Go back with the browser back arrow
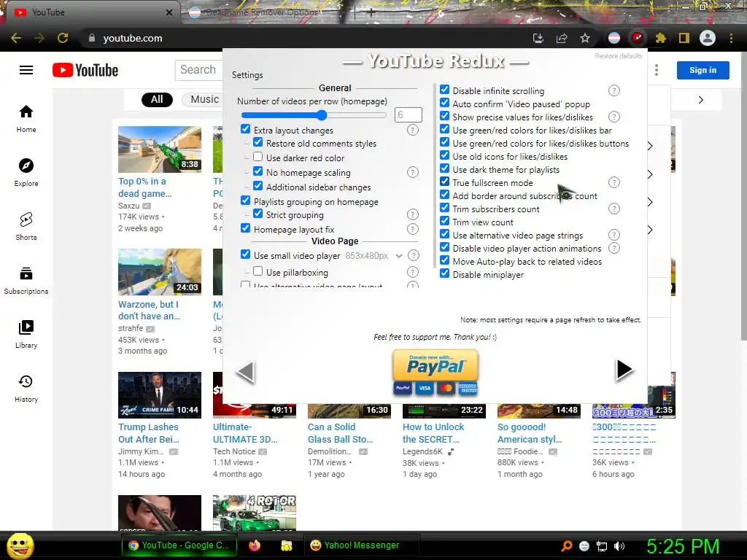The height and width of the screenshot is (560, 747). pos(16,38)
